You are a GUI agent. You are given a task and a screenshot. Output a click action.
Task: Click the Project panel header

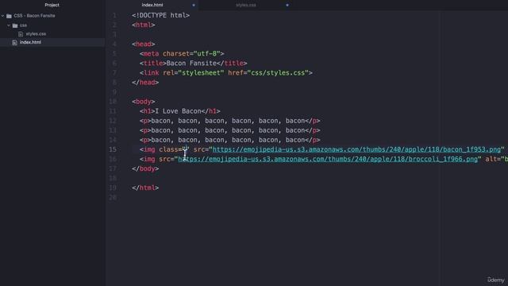coord(52,5)
